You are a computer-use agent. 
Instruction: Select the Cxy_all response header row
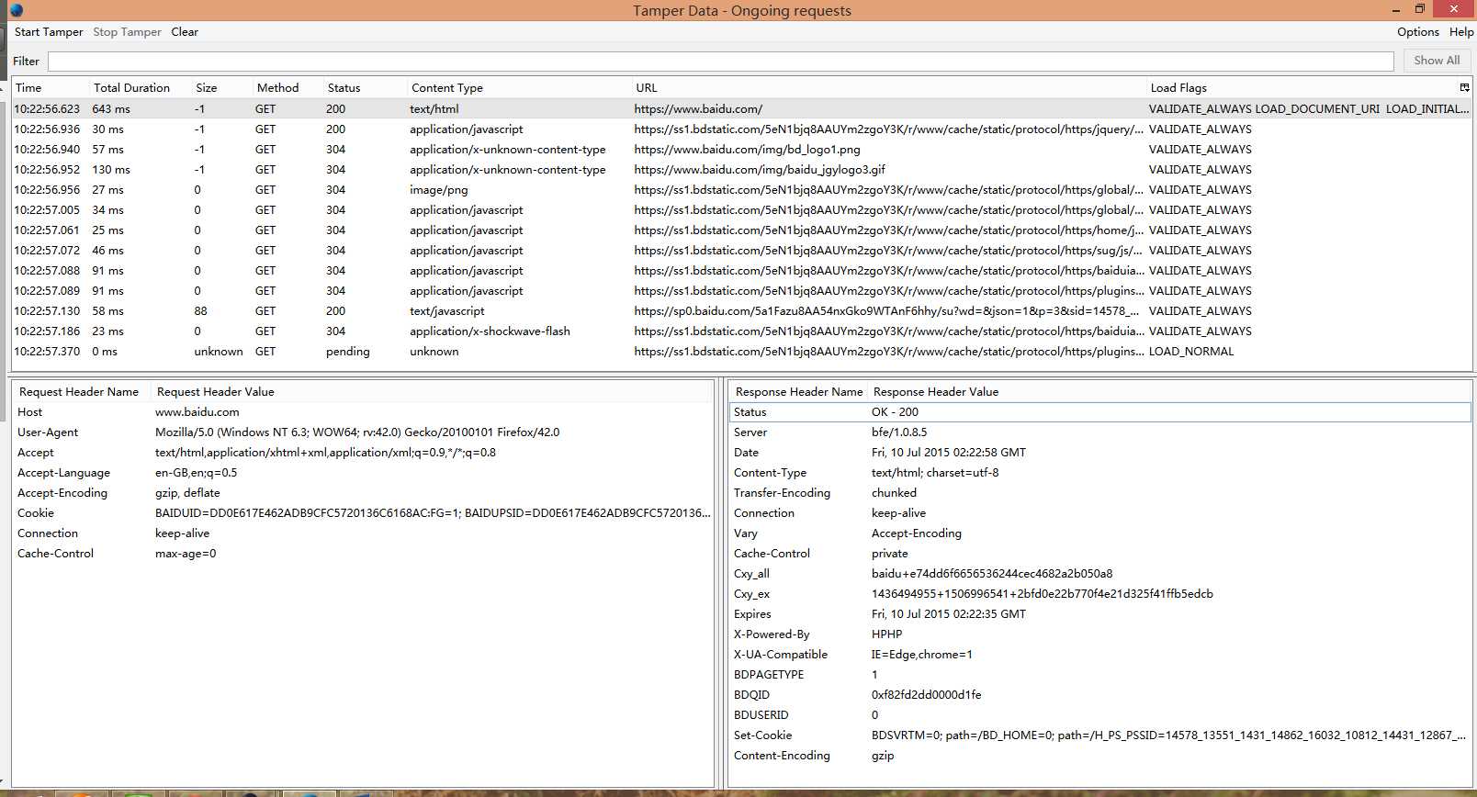(x=1100, y=574)
